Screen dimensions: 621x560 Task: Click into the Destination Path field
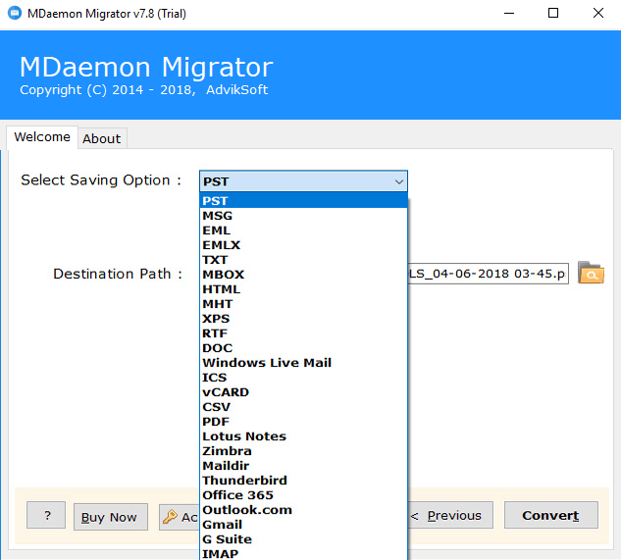[488, 274]
